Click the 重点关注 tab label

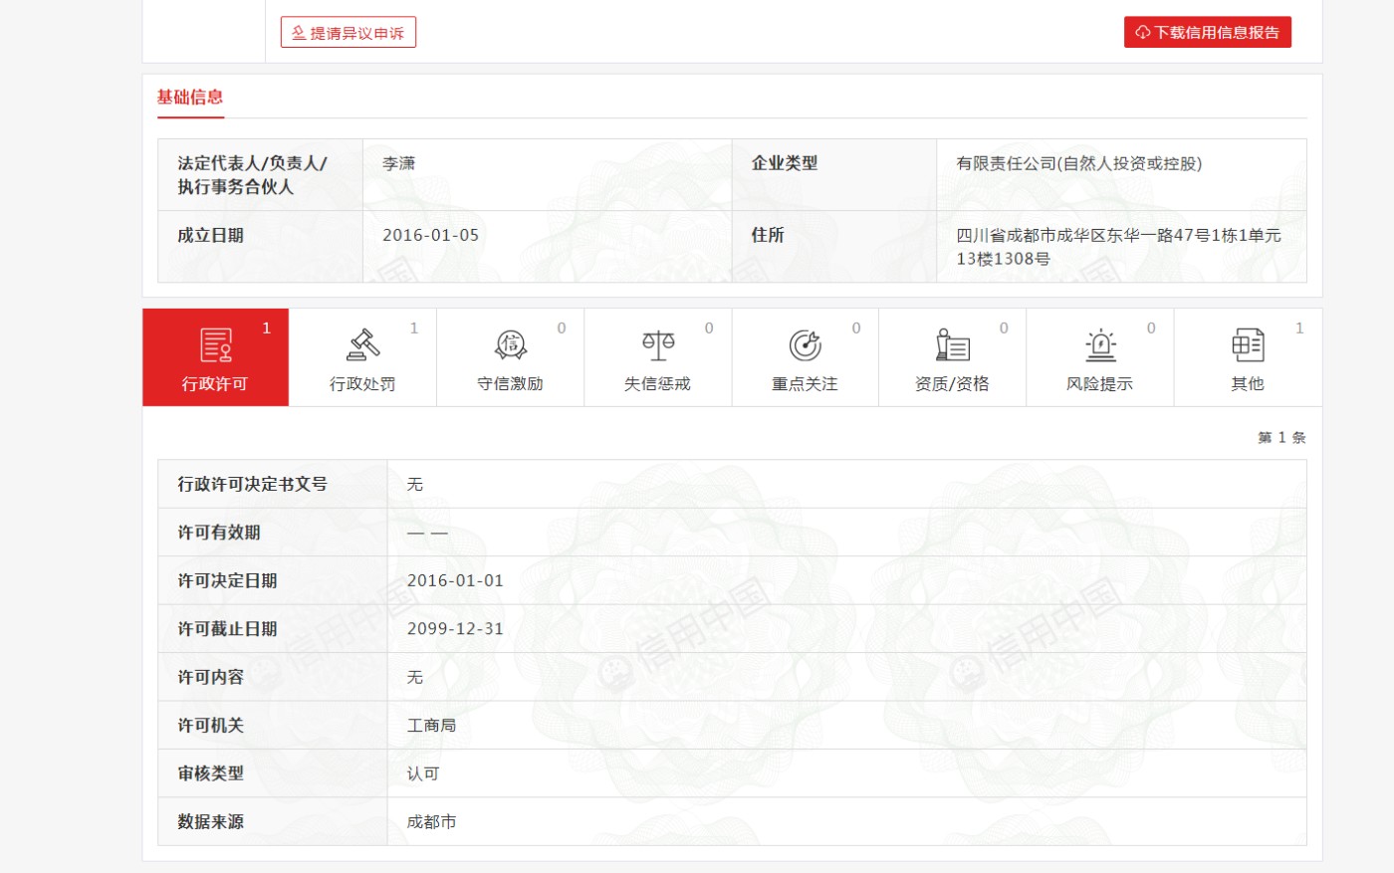tap(805, 384)
